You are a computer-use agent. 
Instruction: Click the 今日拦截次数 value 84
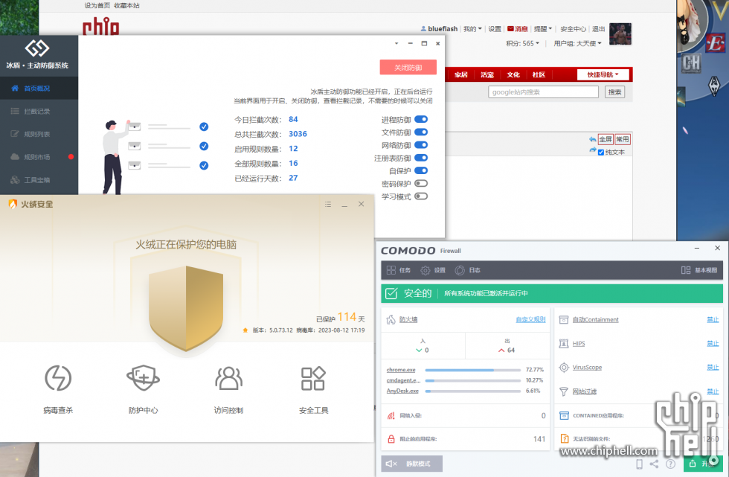293,120
